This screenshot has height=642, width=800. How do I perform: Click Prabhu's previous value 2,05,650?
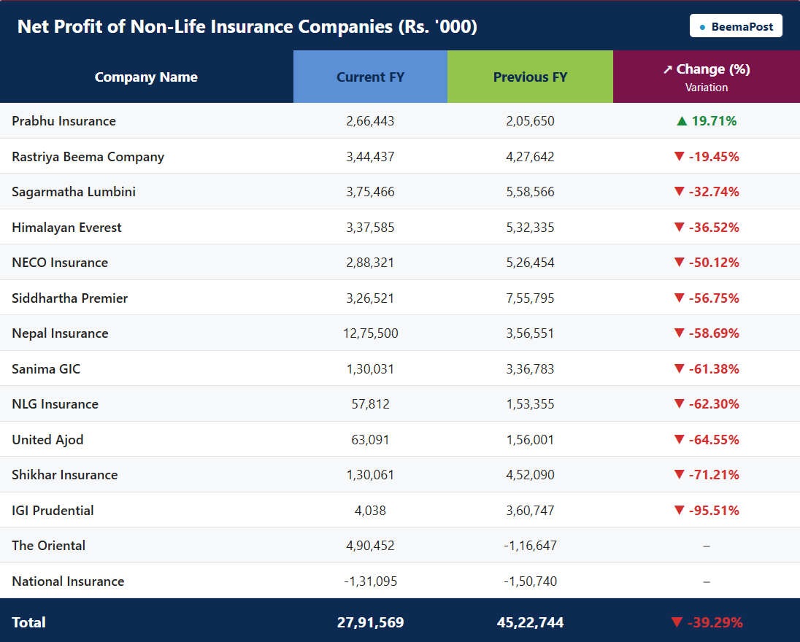(530, 121)
